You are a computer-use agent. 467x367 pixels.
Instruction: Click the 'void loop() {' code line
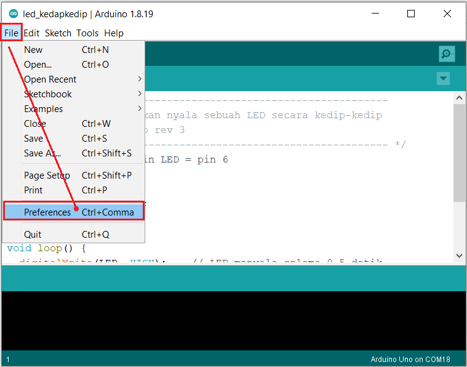point(47,248)
